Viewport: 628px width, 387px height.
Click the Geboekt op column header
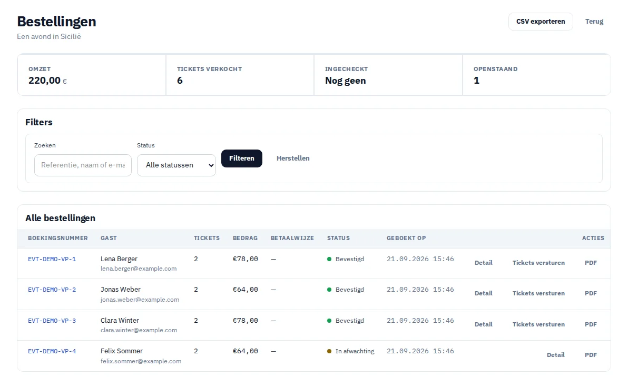click(406, 238)
